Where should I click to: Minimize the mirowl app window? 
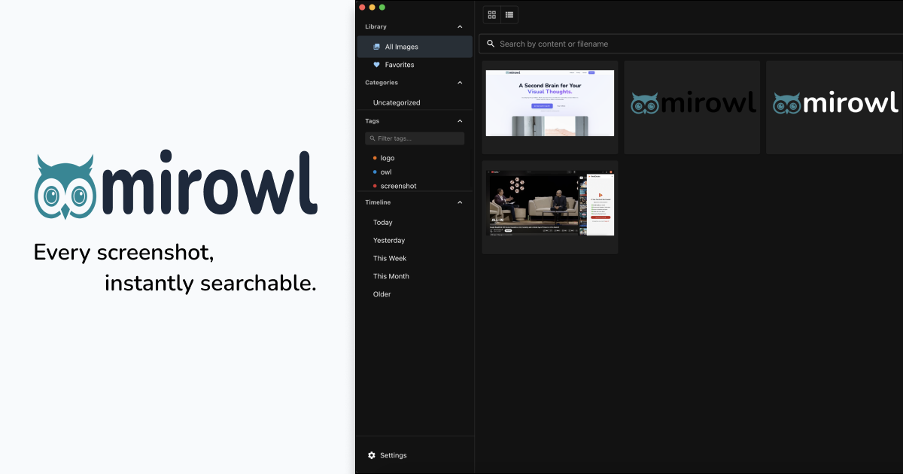point(372,7)
